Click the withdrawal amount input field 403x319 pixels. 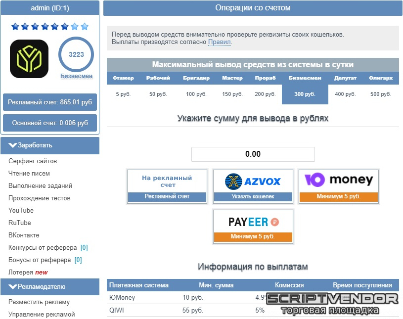[253, 154]
